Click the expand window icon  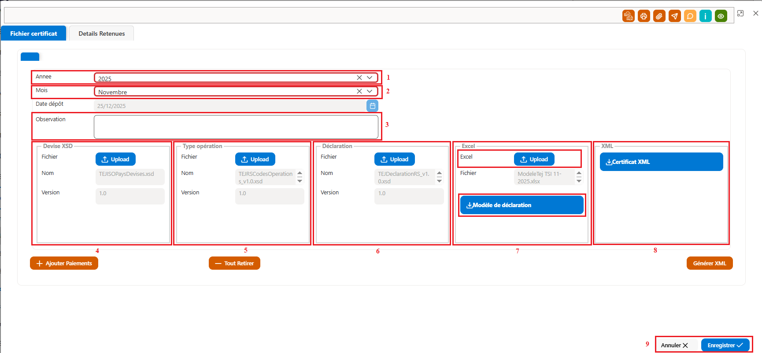[740, 14]
